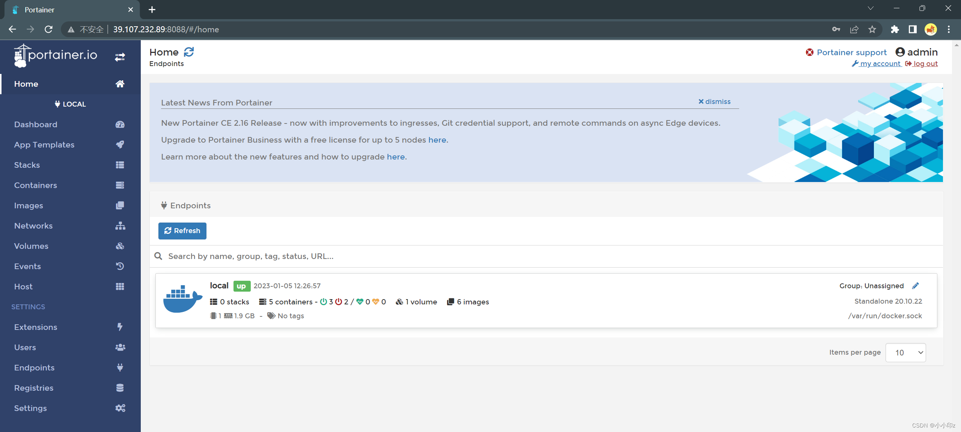Click the Registries database icon
961x432 pixels.
pos(119,388)
